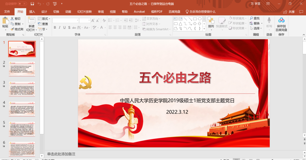Click the Save icon in quick access toolbar
The image size is (306, 160).
[32, 4]
